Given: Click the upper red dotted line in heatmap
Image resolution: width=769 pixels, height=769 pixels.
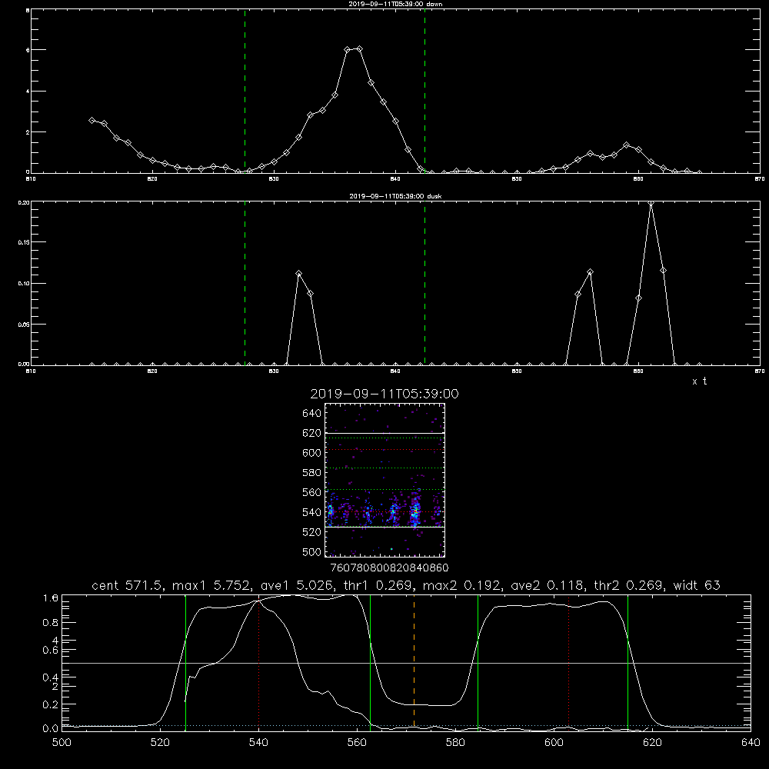Looking at the screenshot, I should (384, 450).
